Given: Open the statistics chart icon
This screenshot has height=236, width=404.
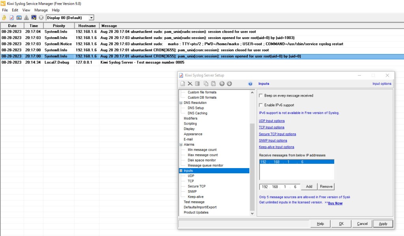Looking at the screenshot, I should click(x=19, y=18).
